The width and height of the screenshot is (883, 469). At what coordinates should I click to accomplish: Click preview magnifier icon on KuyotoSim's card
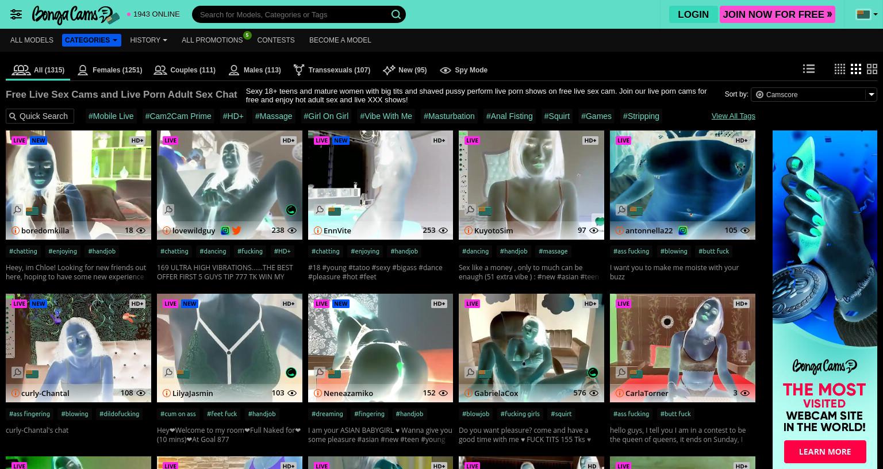point(470,210)
